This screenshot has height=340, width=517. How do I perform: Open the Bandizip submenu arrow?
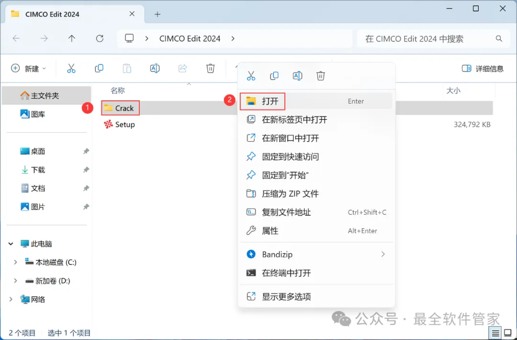pos(383,254)
